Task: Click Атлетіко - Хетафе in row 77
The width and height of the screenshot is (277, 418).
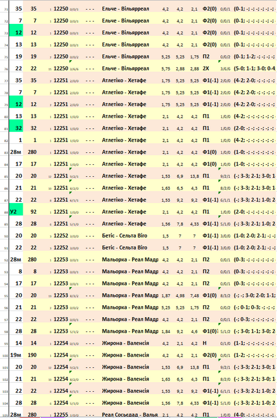Action: (124, 81)
